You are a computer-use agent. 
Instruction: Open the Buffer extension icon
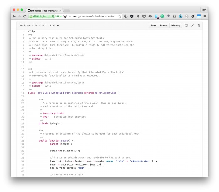132,16
